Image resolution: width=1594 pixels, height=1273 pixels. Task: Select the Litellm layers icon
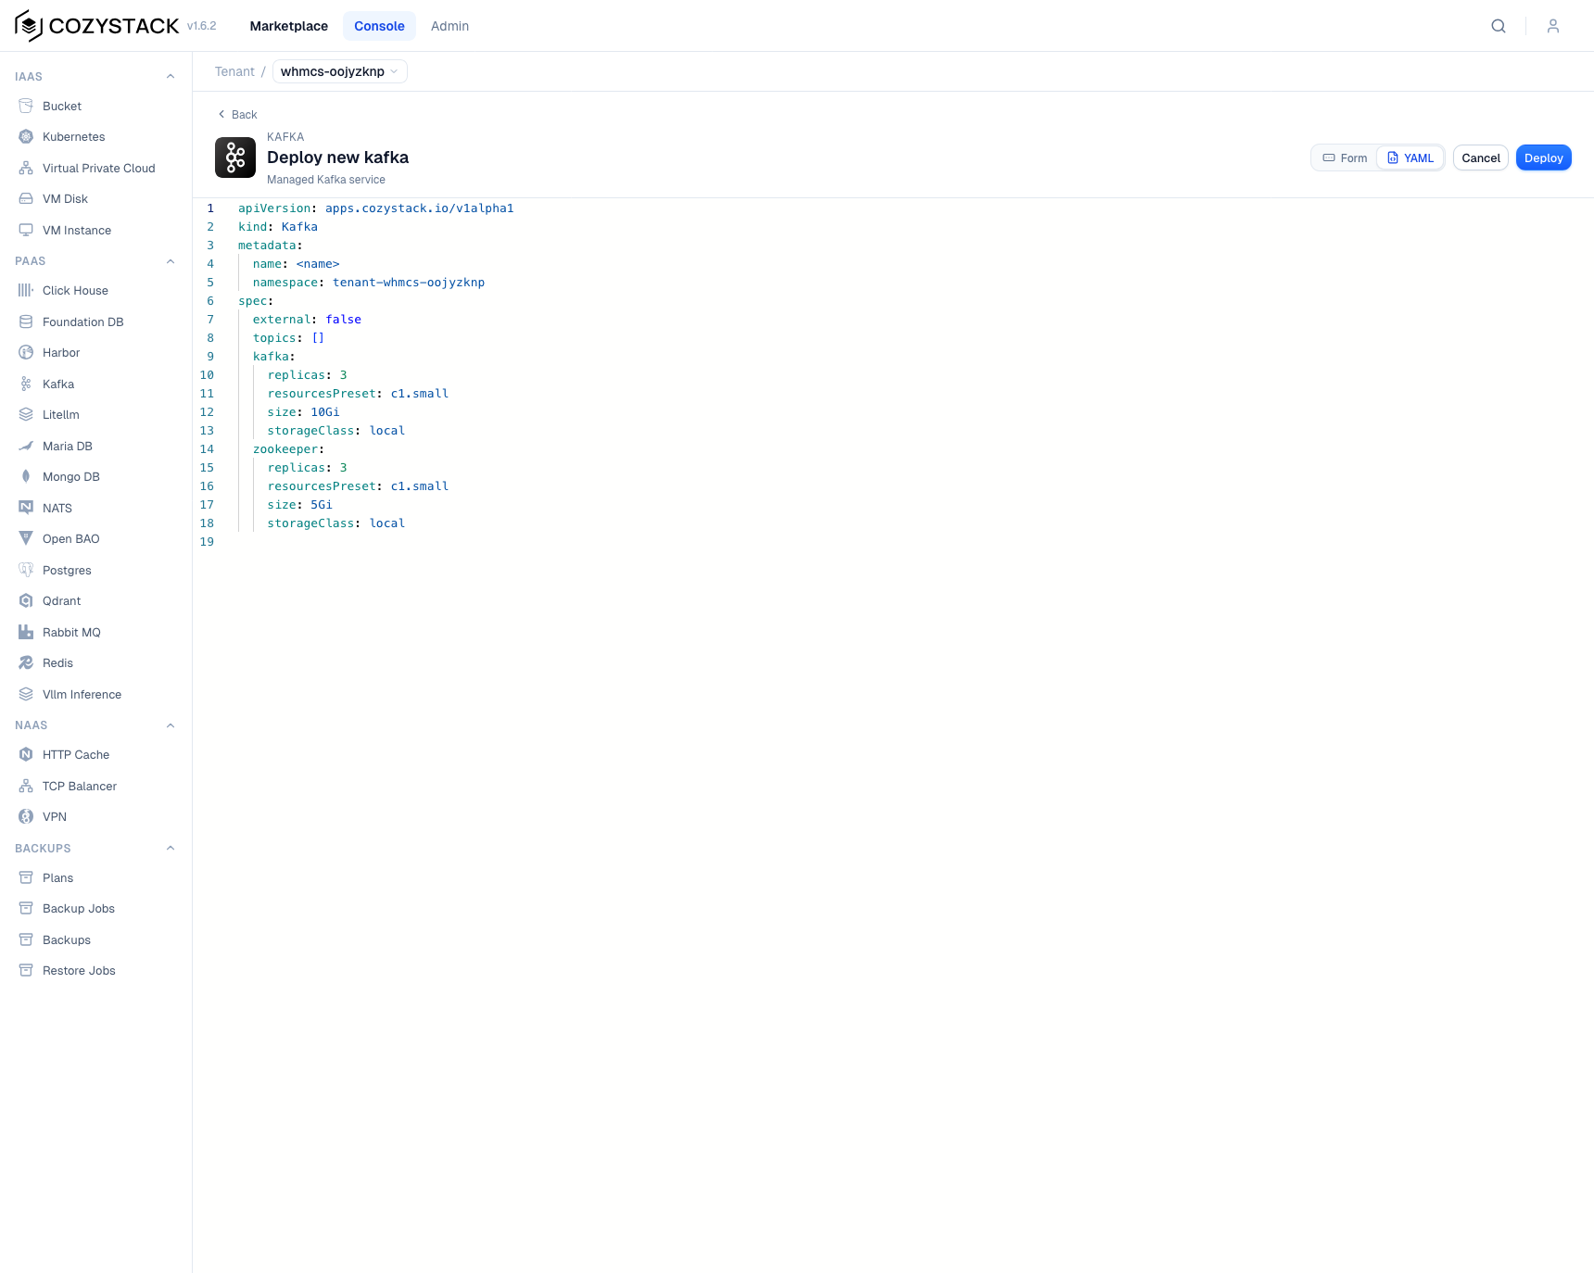tap(26, 414)
